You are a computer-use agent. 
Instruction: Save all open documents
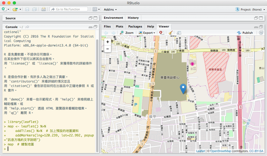point(34,9)
